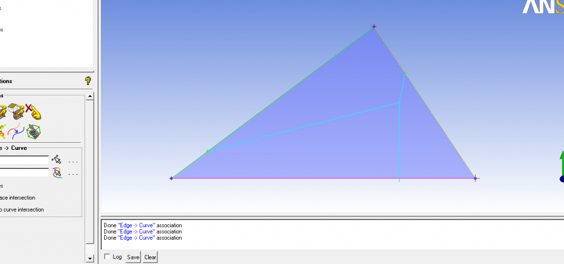Click the 'ace intersection' option label
564x264 pixels.
[x=18, y=198]
